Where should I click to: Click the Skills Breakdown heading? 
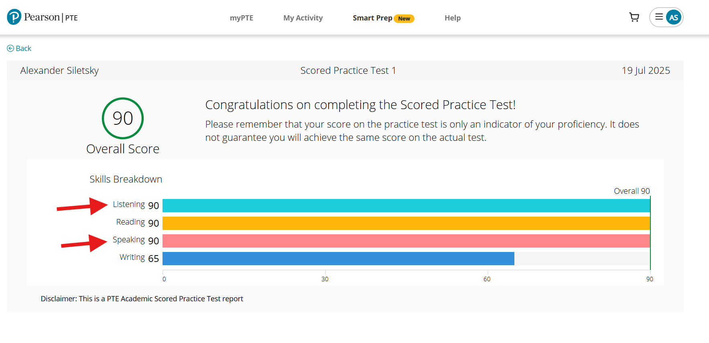[x=126, y=179]
